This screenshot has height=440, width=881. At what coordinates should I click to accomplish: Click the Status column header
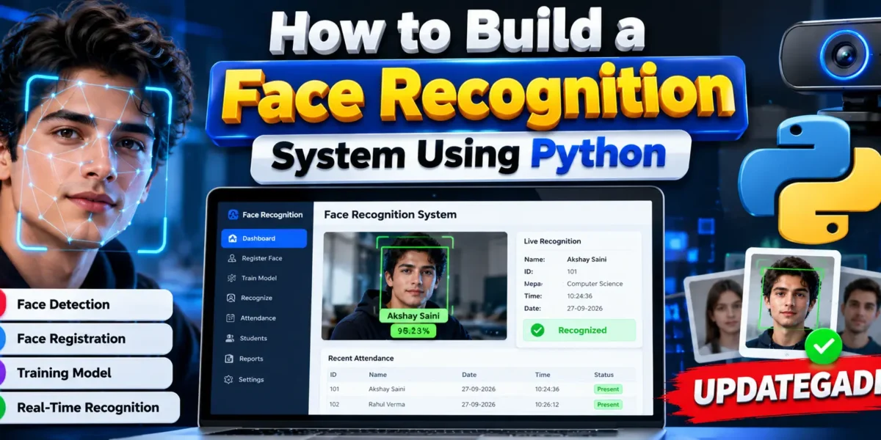[x=603, y=375]
